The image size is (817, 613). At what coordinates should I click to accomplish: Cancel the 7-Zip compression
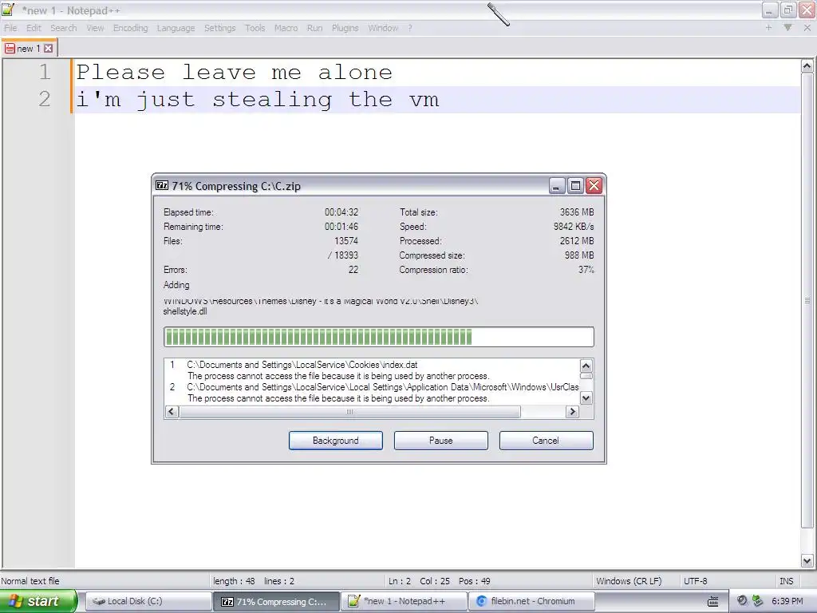(x=546, y=441)
